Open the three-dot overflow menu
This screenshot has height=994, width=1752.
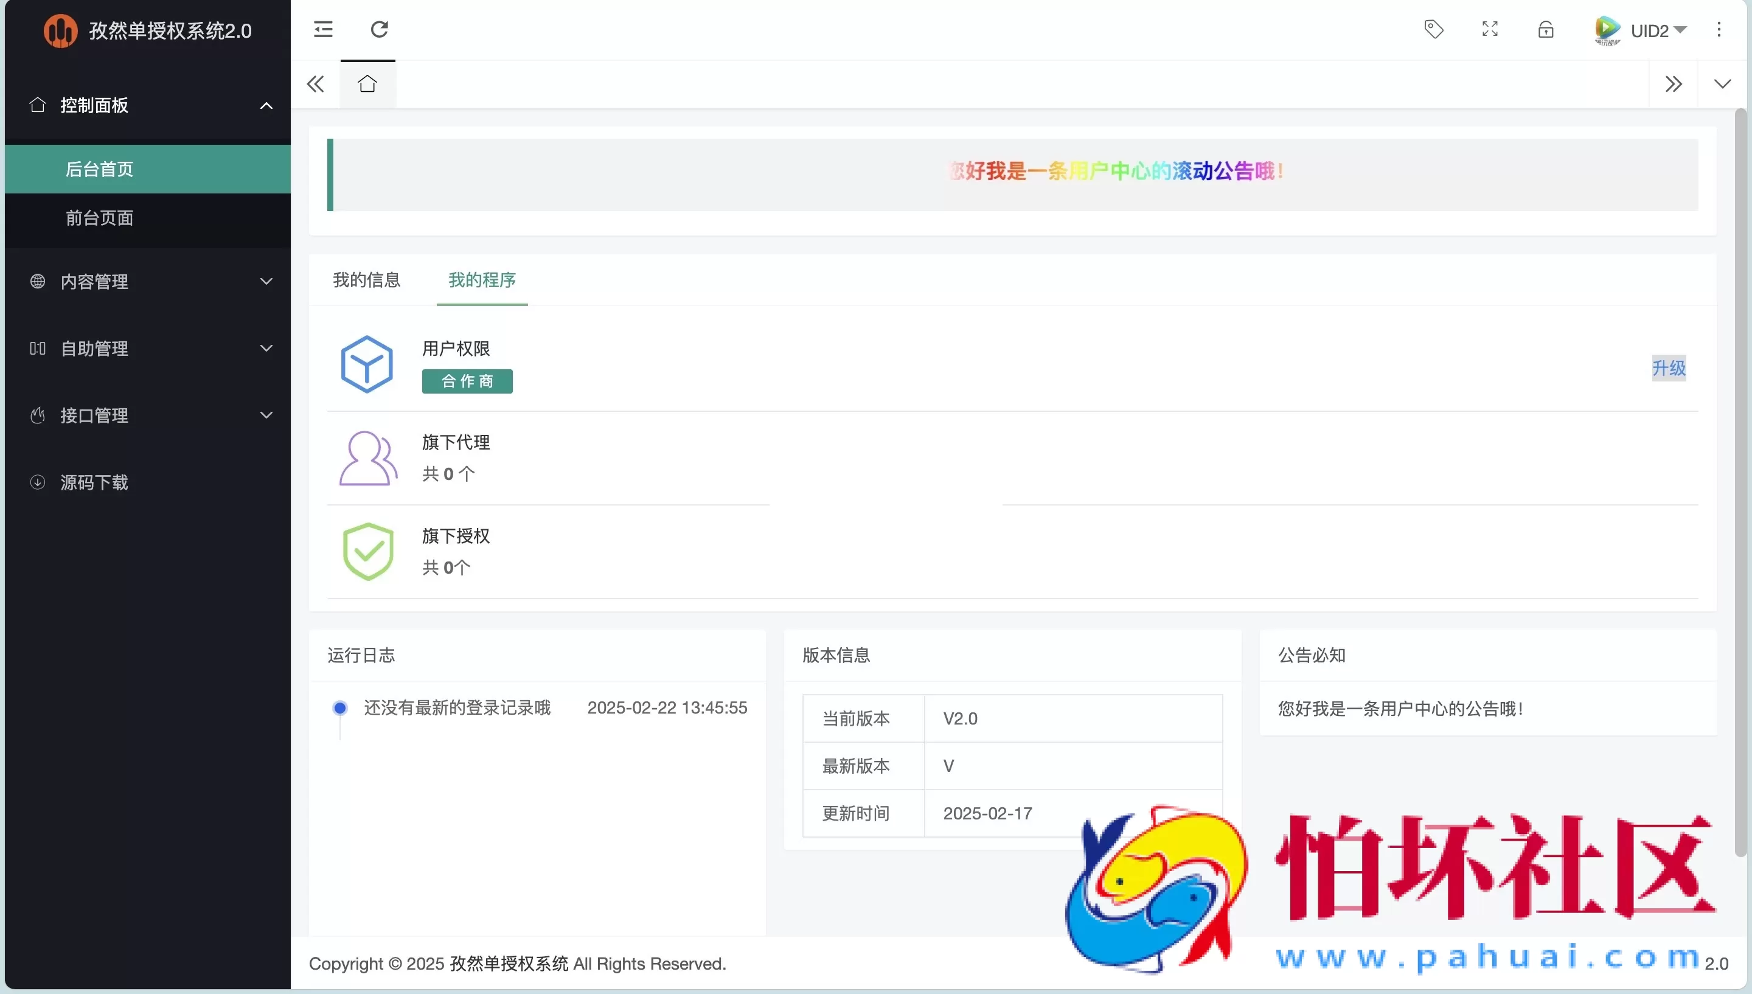point(1719,29)
